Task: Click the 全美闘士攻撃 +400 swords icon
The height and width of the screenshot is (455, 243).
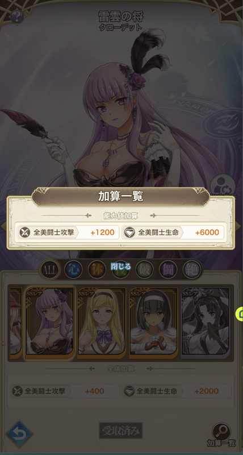Action: coord(17,391)
